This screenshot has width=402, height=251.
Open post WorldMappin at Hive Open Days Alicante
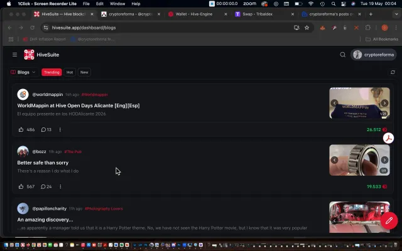tap(79, 105)
